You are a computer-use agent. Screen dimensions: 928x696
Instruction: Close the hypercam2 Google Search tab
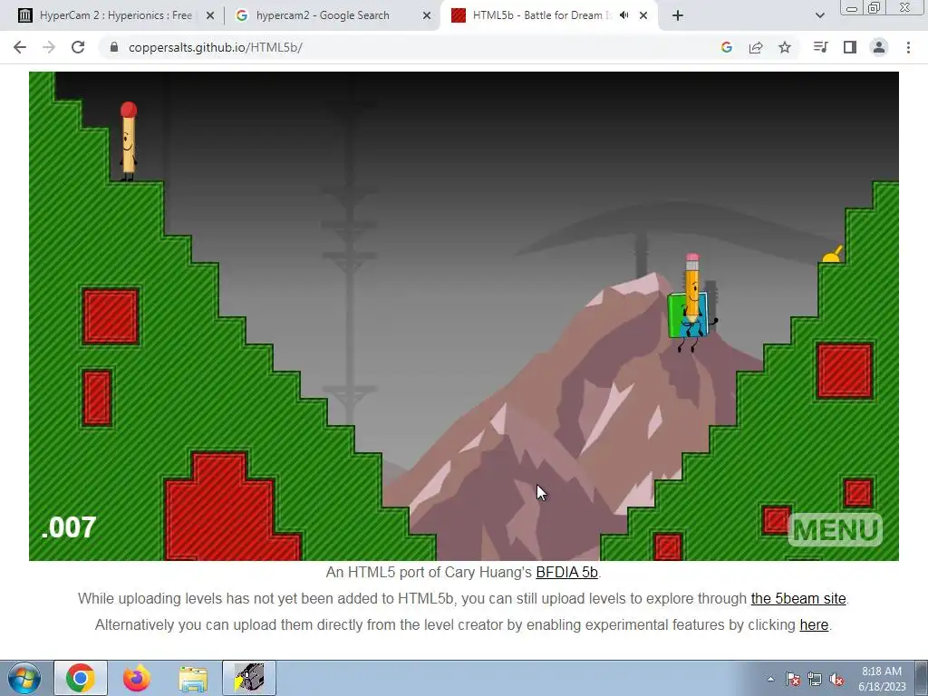click(427, 16)
